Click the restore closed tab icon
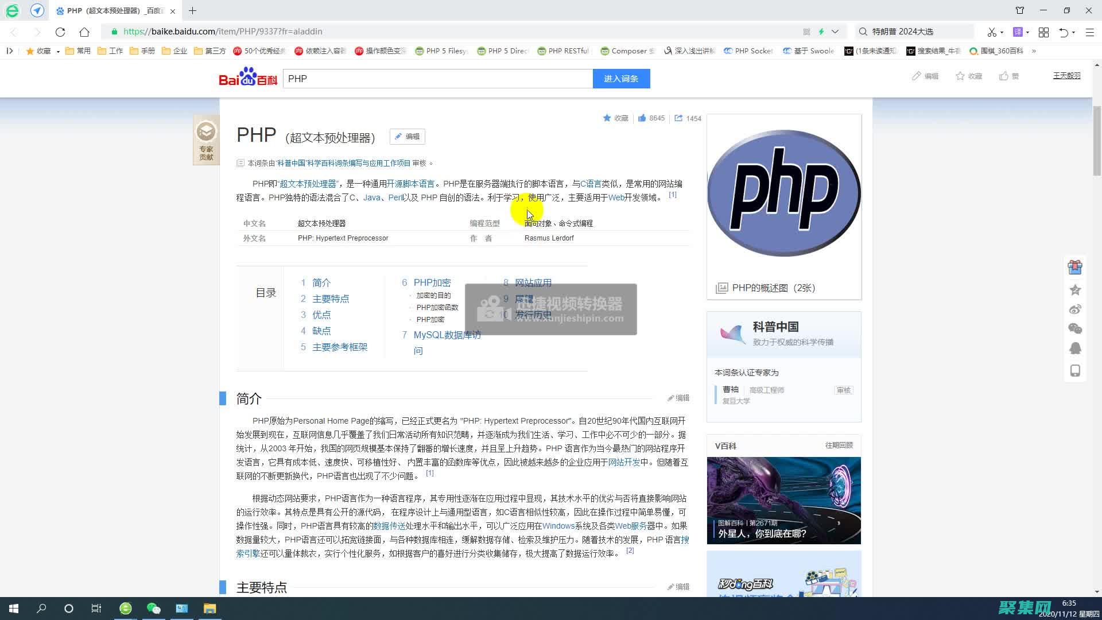Screen dimensions: 1102x620 tap(1065, 32)
